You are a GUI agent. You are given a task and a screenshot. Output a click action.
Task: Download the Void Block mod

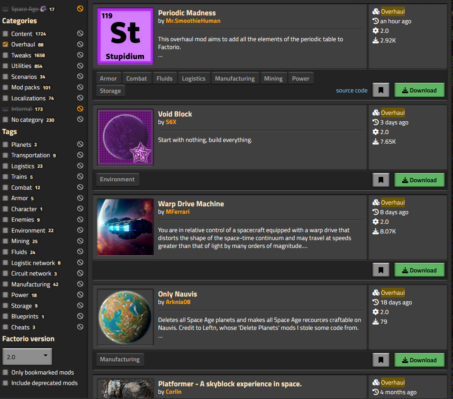click(x=419, y=180)
